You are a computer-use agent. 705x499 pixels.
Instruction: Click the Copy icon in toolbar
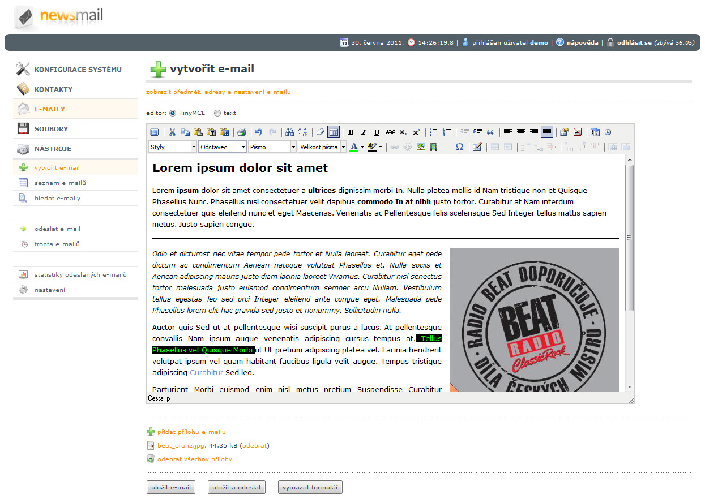[x=185, y=132]
